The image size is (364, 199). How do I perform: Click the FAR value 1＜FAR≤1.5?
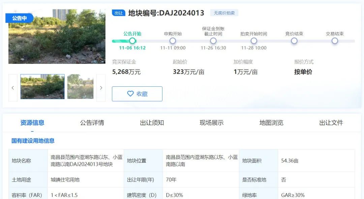click(64, 195)
